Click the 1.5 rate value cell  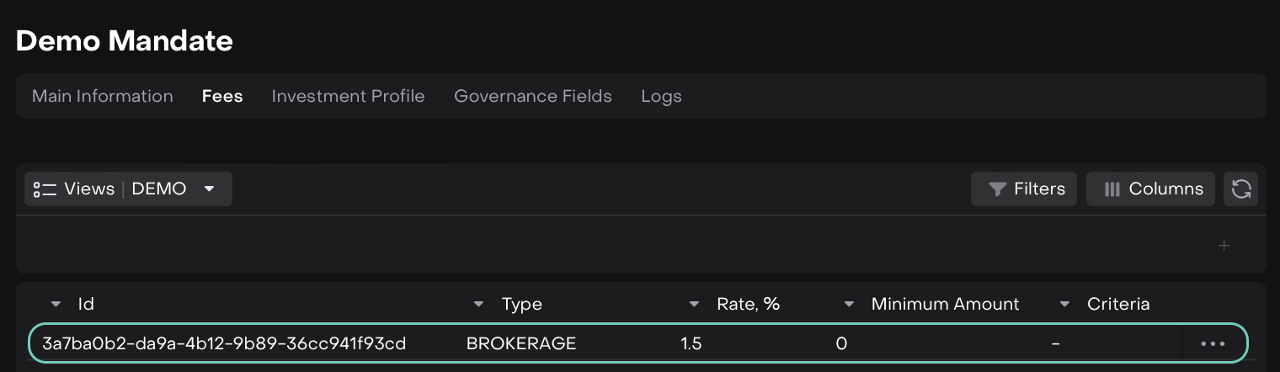pos(691,343)
